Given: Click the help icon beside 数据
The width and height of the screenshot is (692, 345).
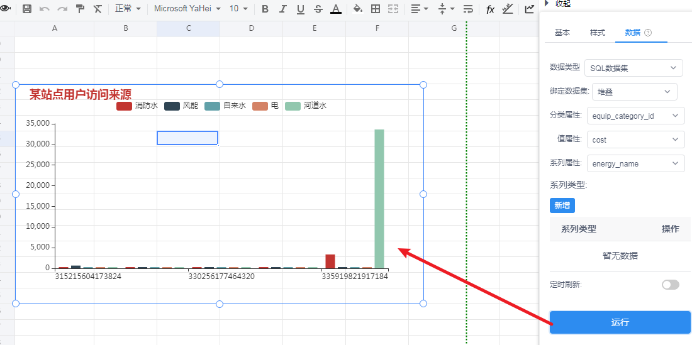Looking at the screenshot, I should pos(648,33).
